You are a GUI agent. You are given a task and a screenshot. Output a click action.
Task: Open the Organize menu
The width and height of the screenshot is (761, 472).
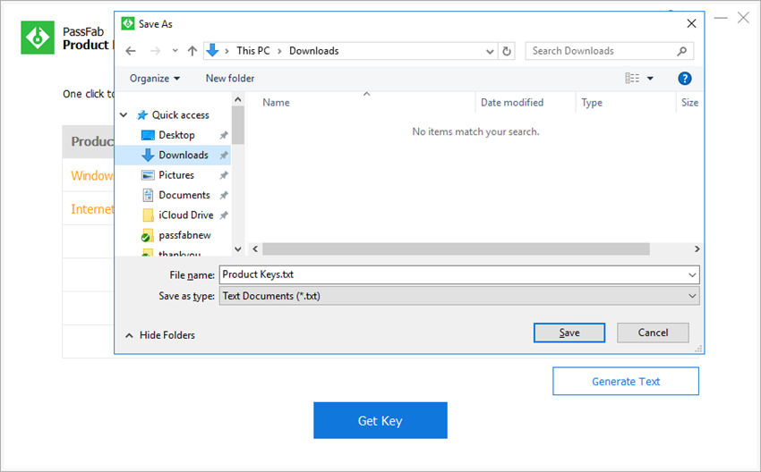(x=154, y=79)
